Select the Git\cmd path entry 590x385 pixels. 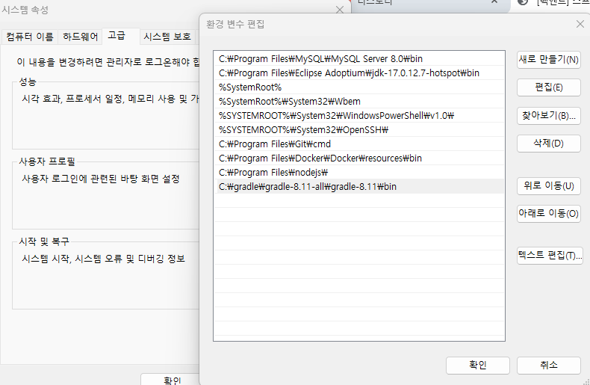click(x=360, y=144)
